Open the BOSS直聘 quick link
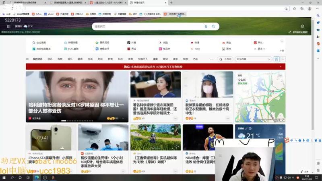This screenshot has height=181, width=322. 71,49
